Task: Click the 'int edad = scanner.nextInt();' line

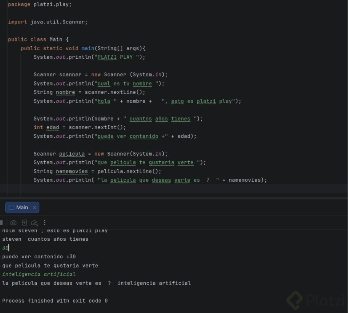Action: tap(80, 127)
